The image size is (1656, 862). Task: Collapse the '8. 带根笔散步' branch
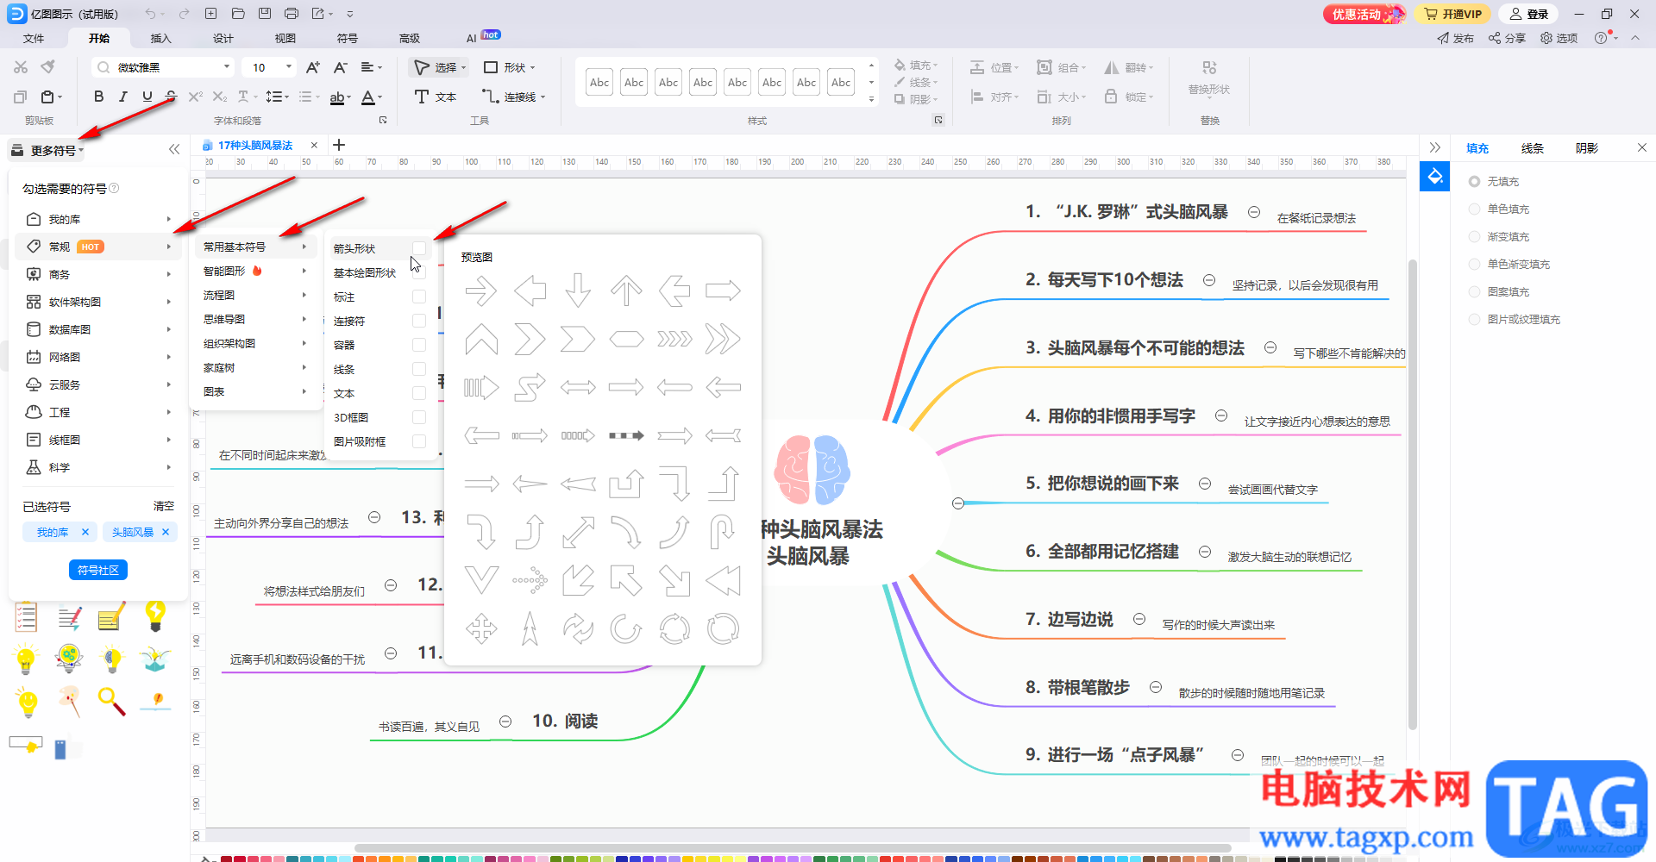[1156, 687]
